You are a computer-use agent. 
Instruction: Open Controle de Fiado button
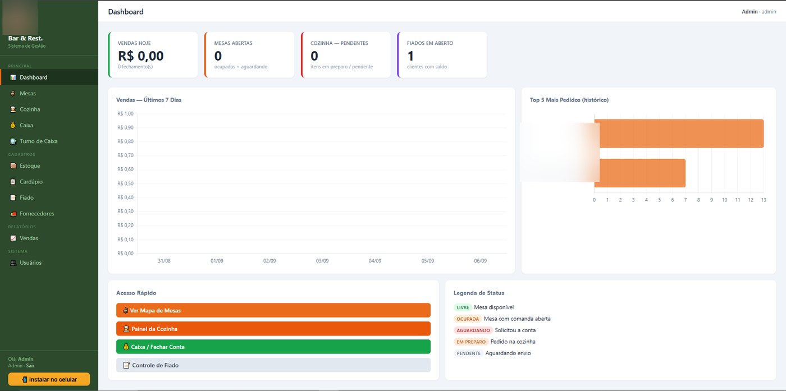coord(273,365)
